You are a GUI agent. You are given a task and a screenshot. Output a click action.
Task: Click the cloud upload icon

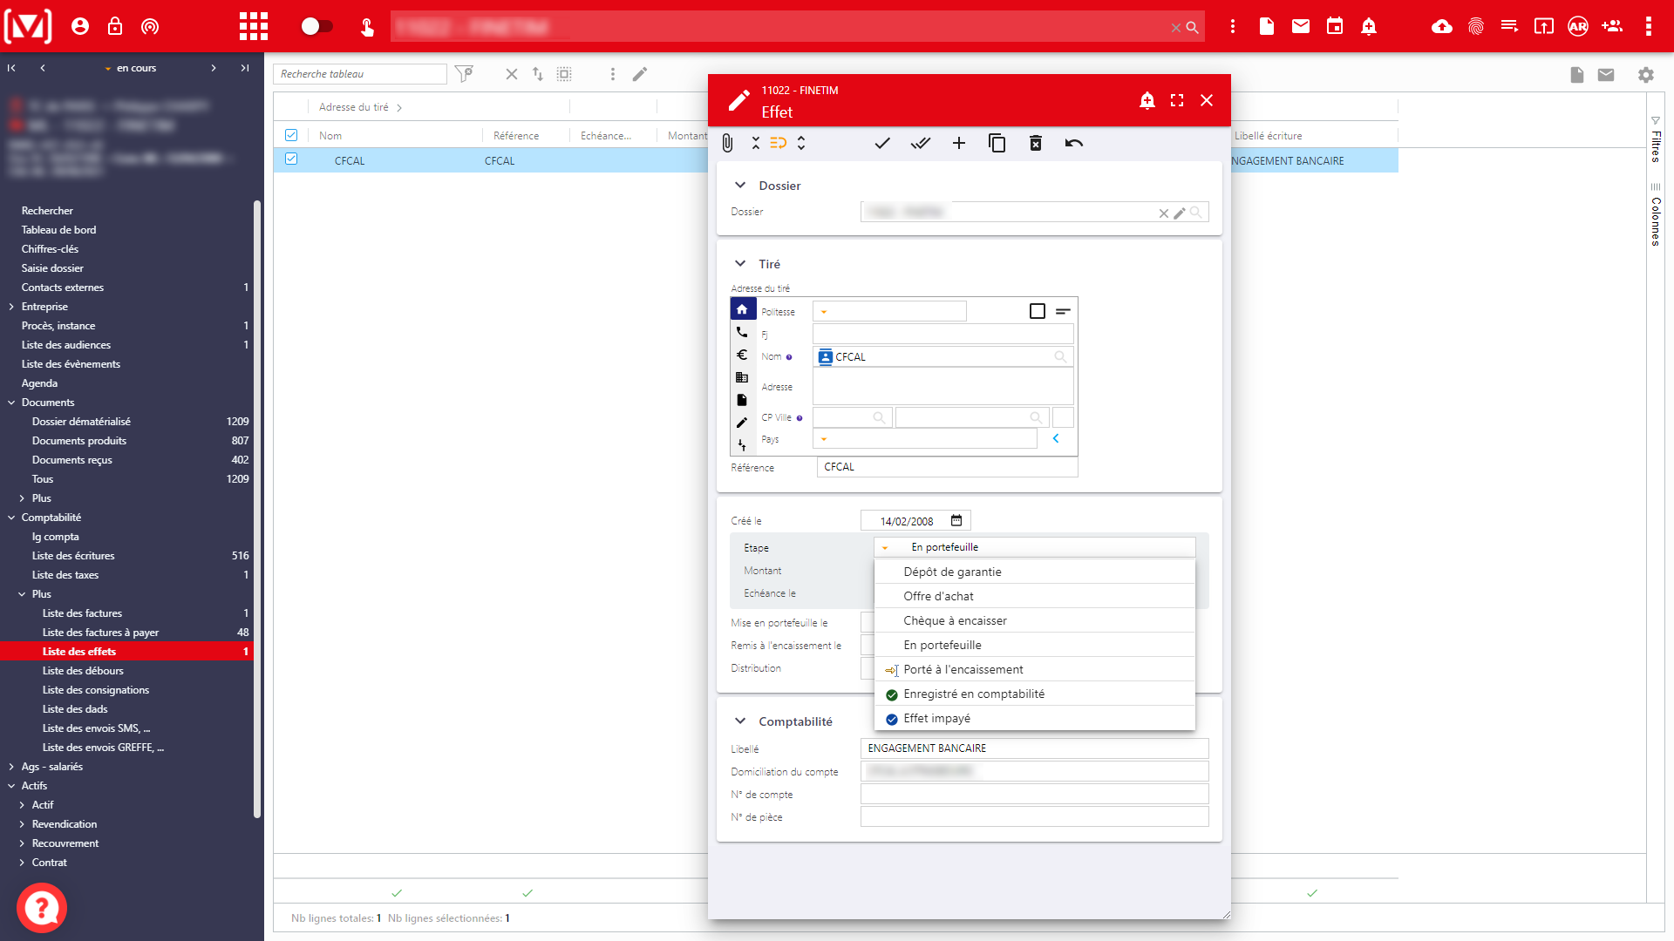pos(1442,26)
